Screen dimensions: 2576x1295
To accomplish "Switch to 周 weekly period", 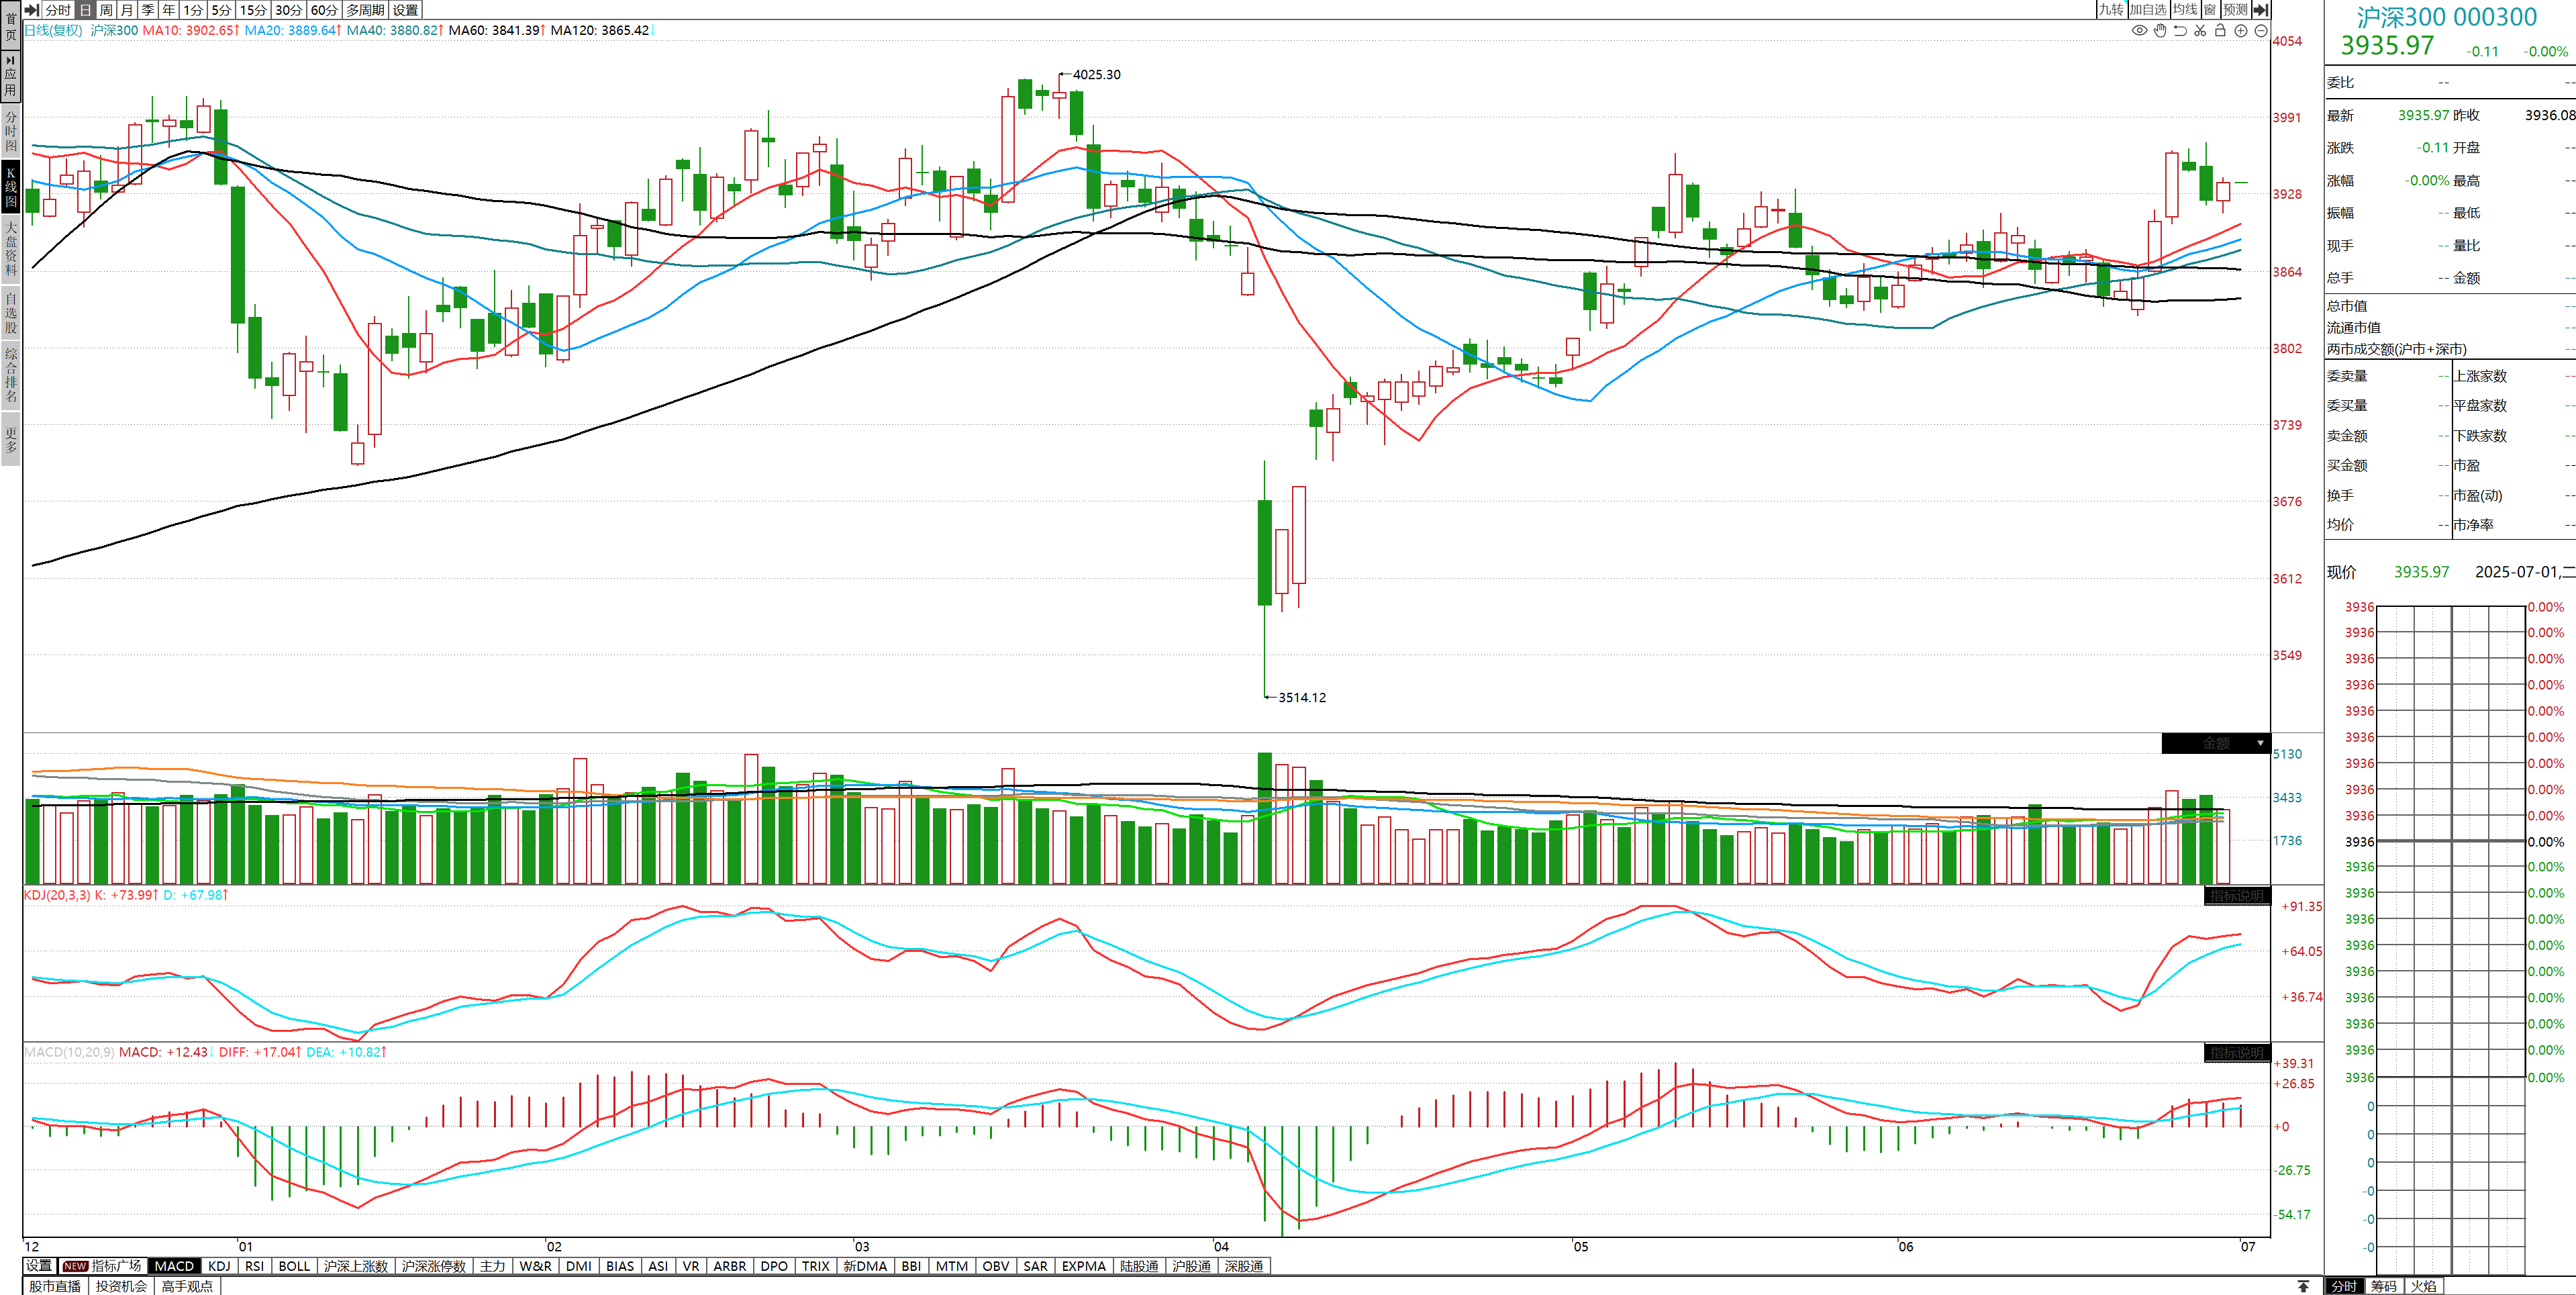I will 106,10.
